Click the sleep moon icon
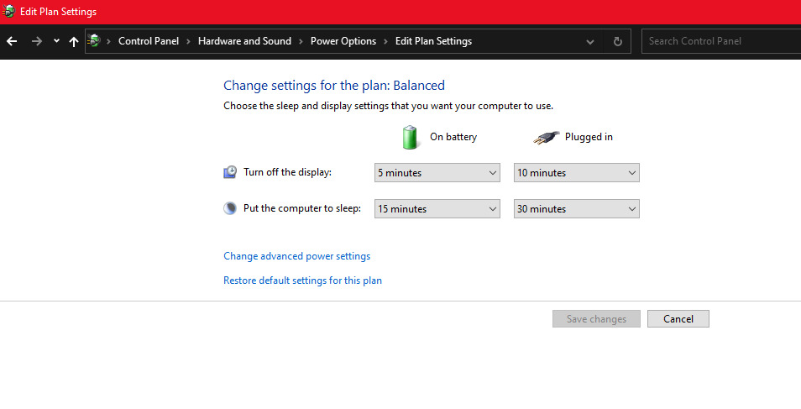 pyautogui.click(x=230, y=208)
